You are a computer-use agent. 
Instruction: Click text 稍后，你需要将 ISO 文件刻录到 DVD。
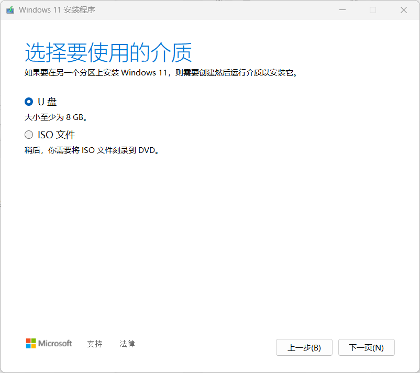point(92,150)
